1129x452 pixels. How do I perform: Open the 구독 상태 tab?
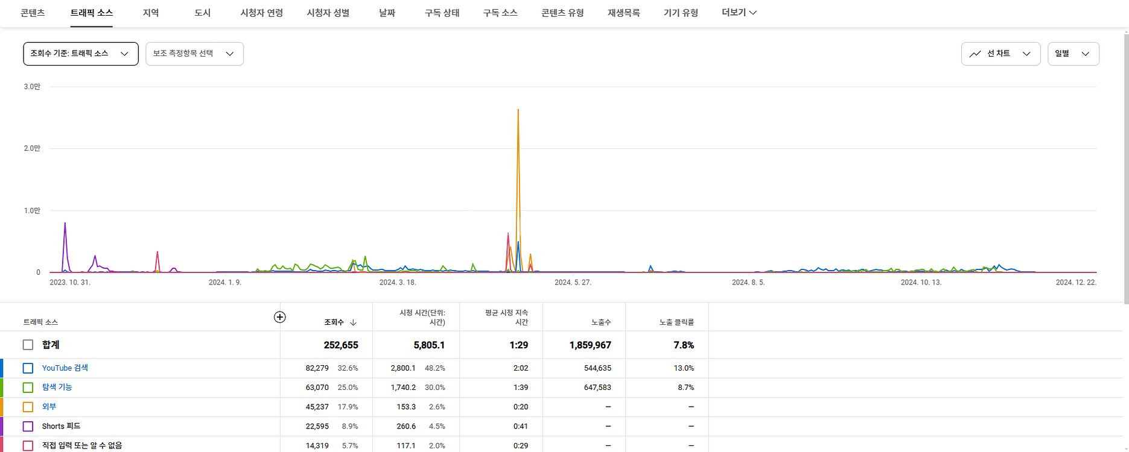[x=442, y=13]
